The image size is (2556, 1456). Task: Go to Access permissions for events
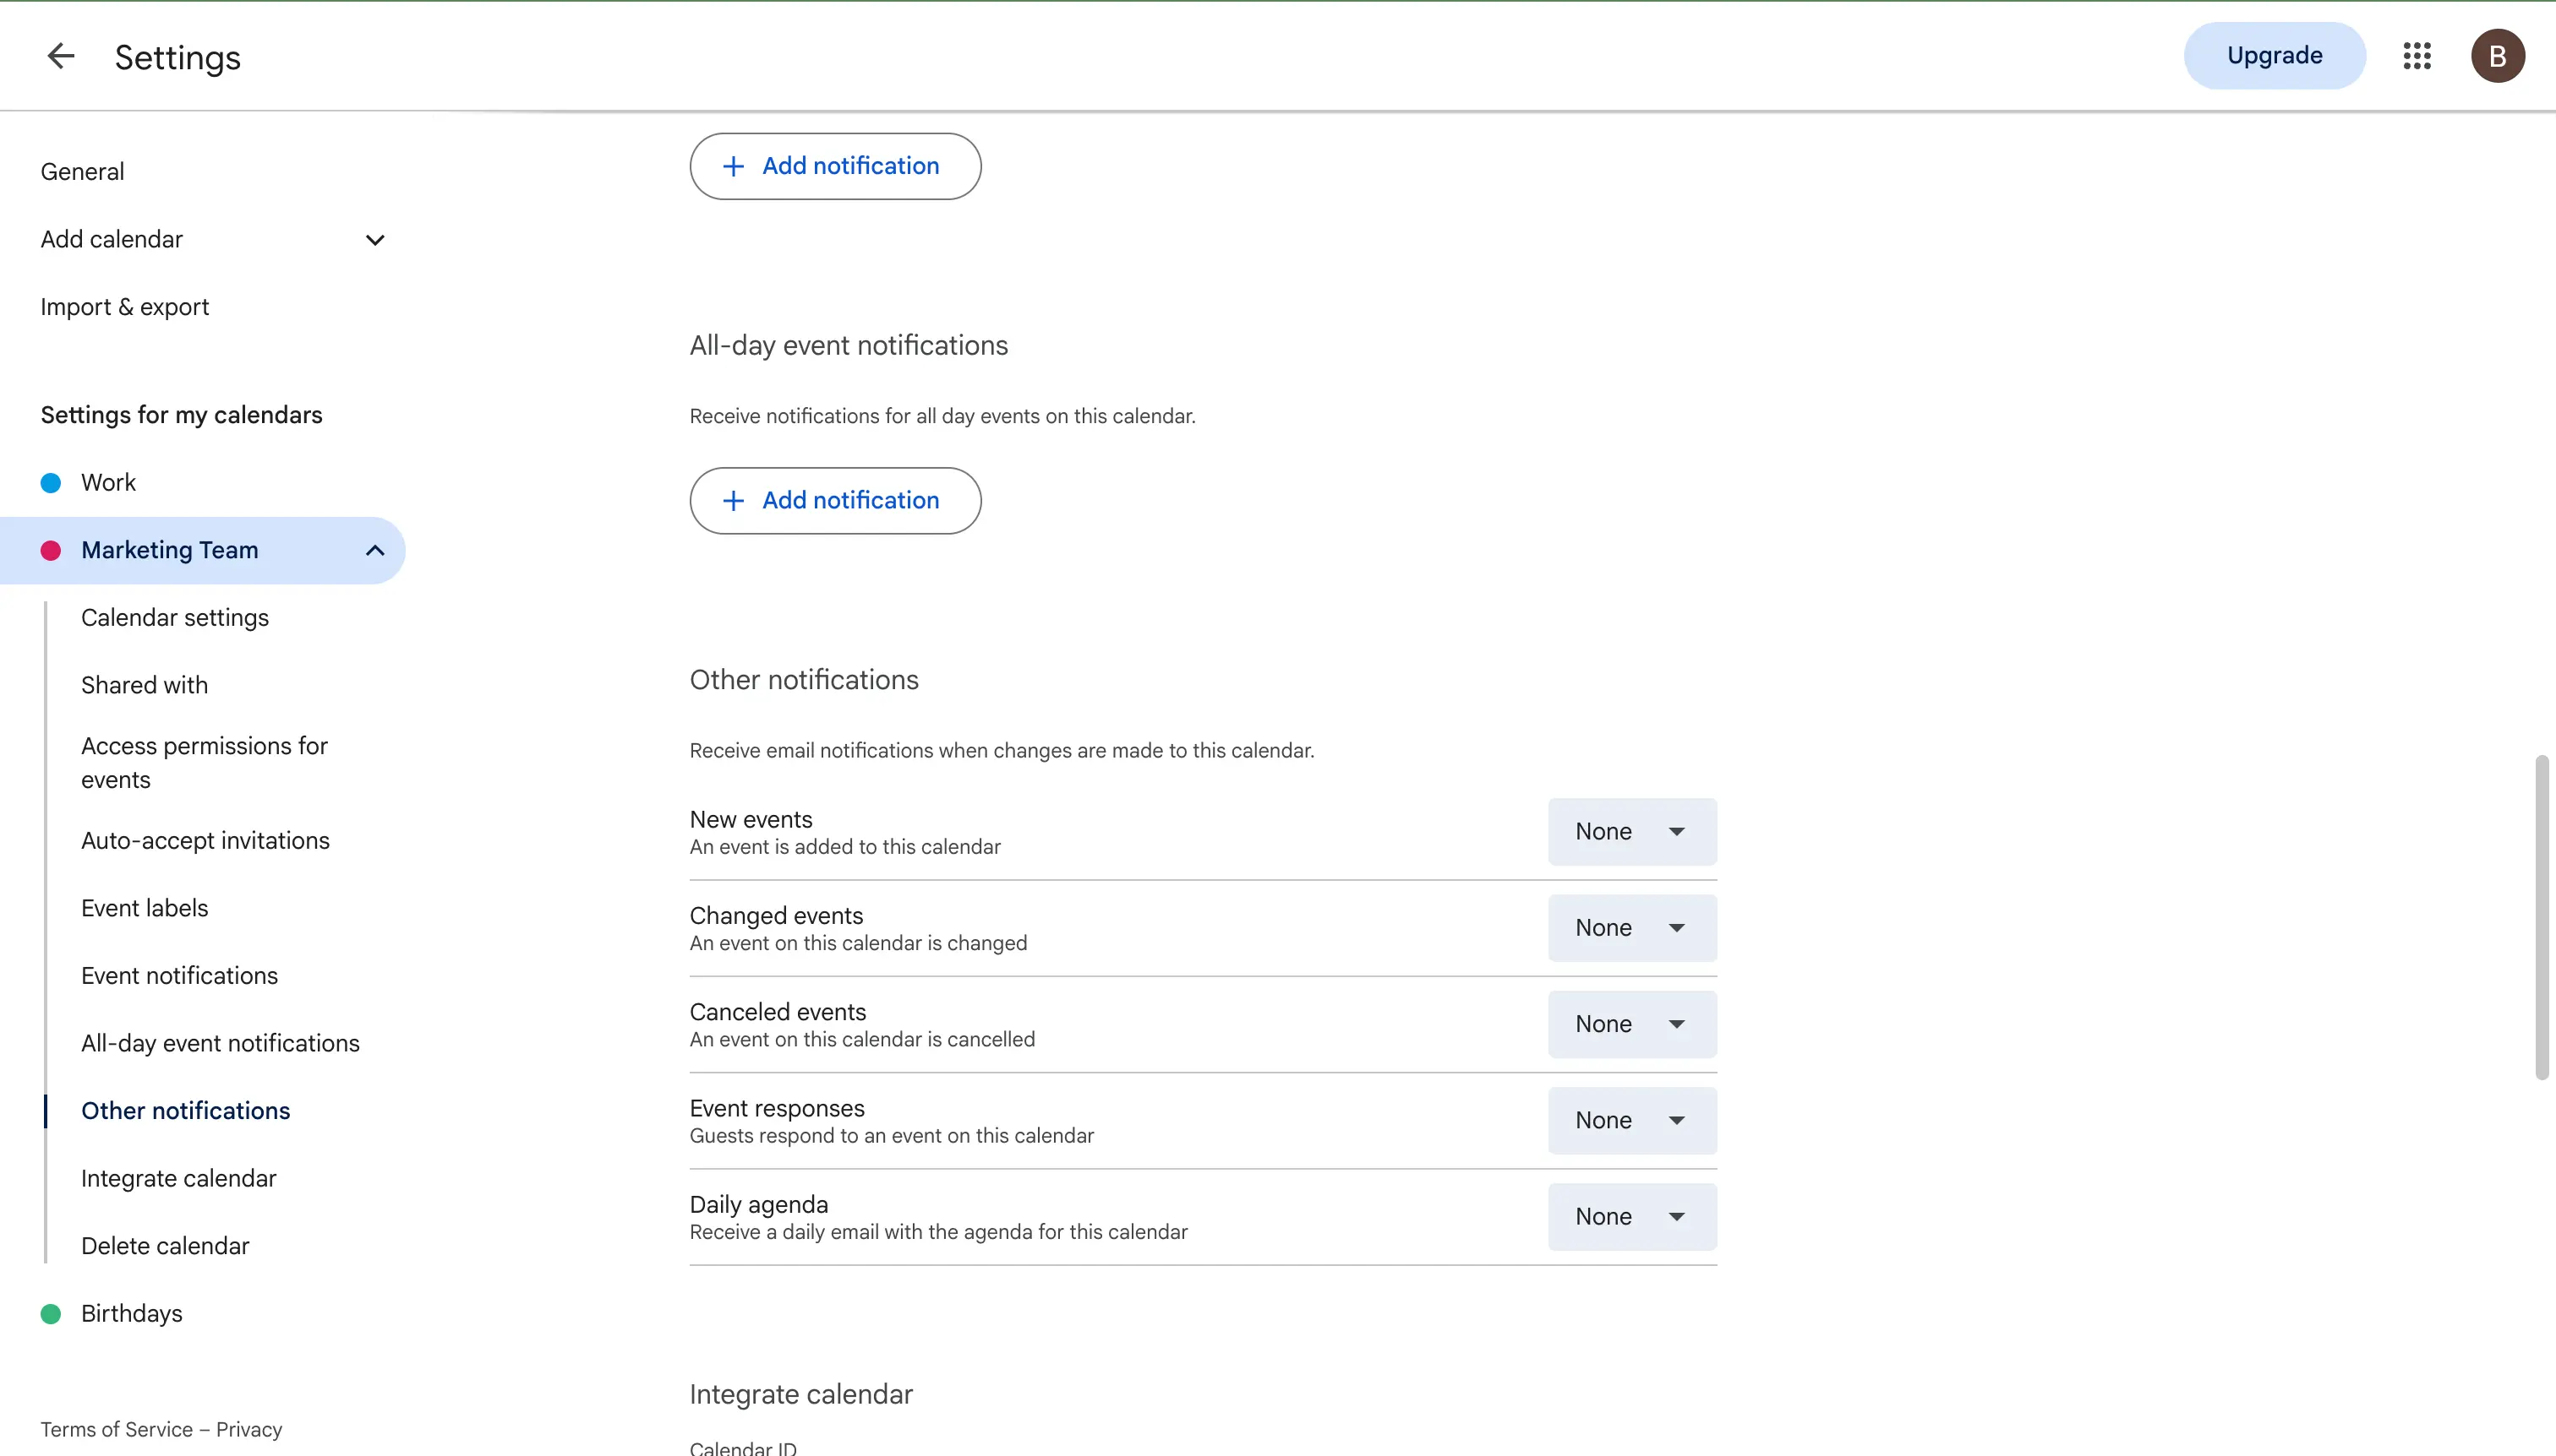[x=205, y=763]
